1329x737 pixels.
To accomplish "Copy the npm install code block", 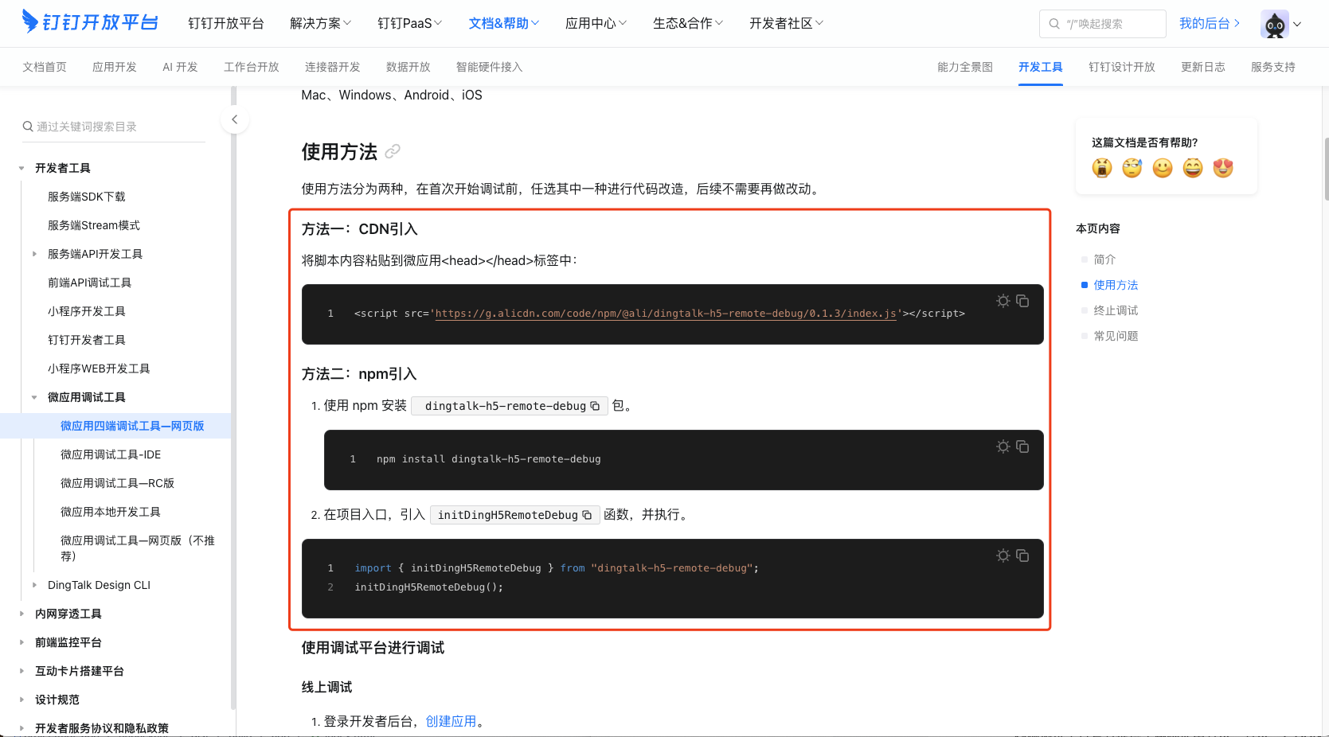I will (x=1022, y=446).
